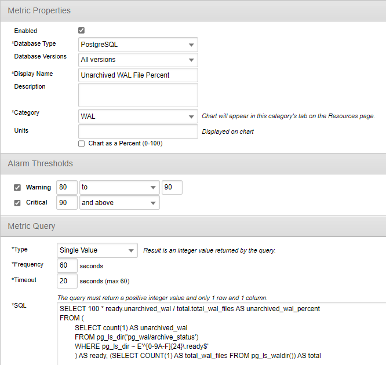Disable the Warning threshold checkbox

point(17,188)
